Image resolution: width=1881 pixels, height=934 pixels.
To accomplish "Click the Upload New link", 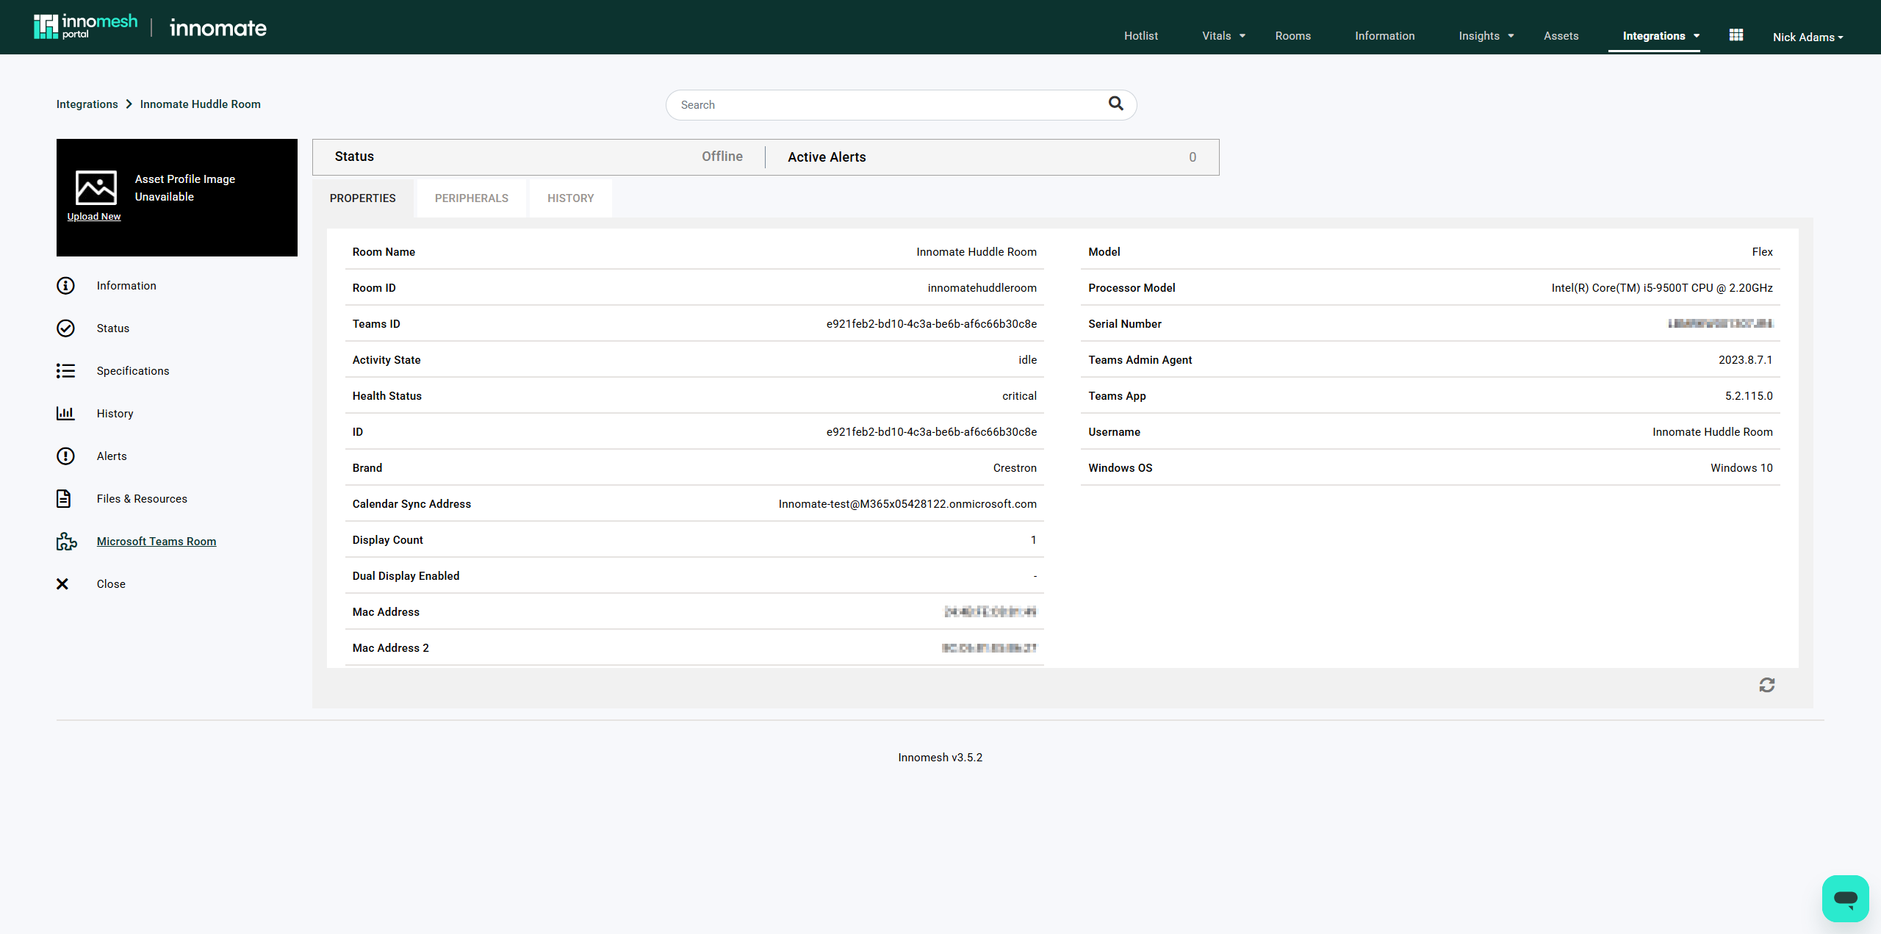I will pyautogui.click(x=94, y=217).
